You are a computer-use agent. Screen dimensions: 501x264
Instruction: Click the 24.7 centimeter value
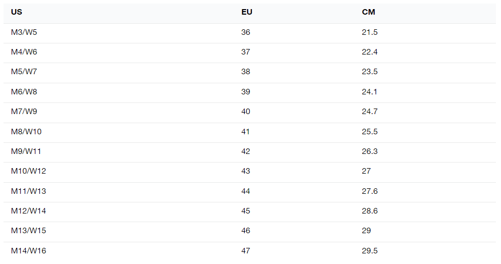point(370,112)
